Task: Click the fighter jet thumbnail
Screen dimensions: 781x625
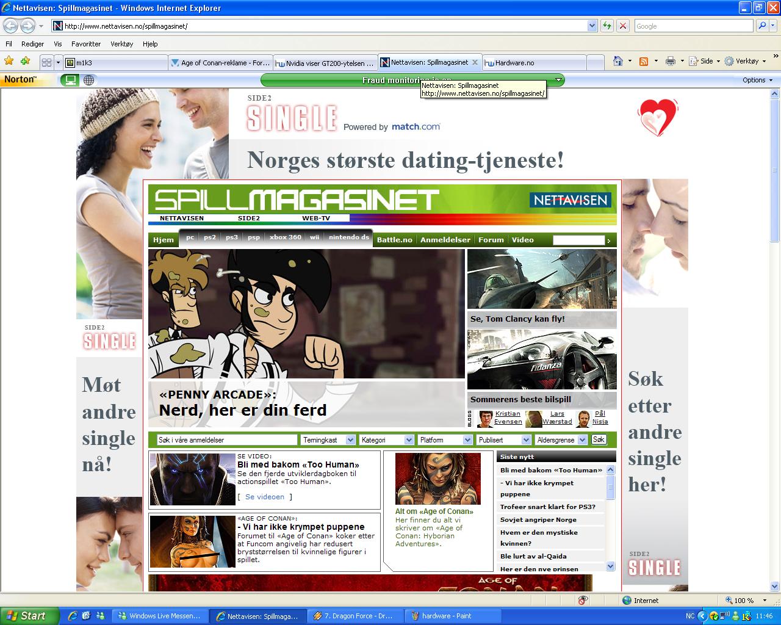Action: pyautogui.click(x=542, y=279)
